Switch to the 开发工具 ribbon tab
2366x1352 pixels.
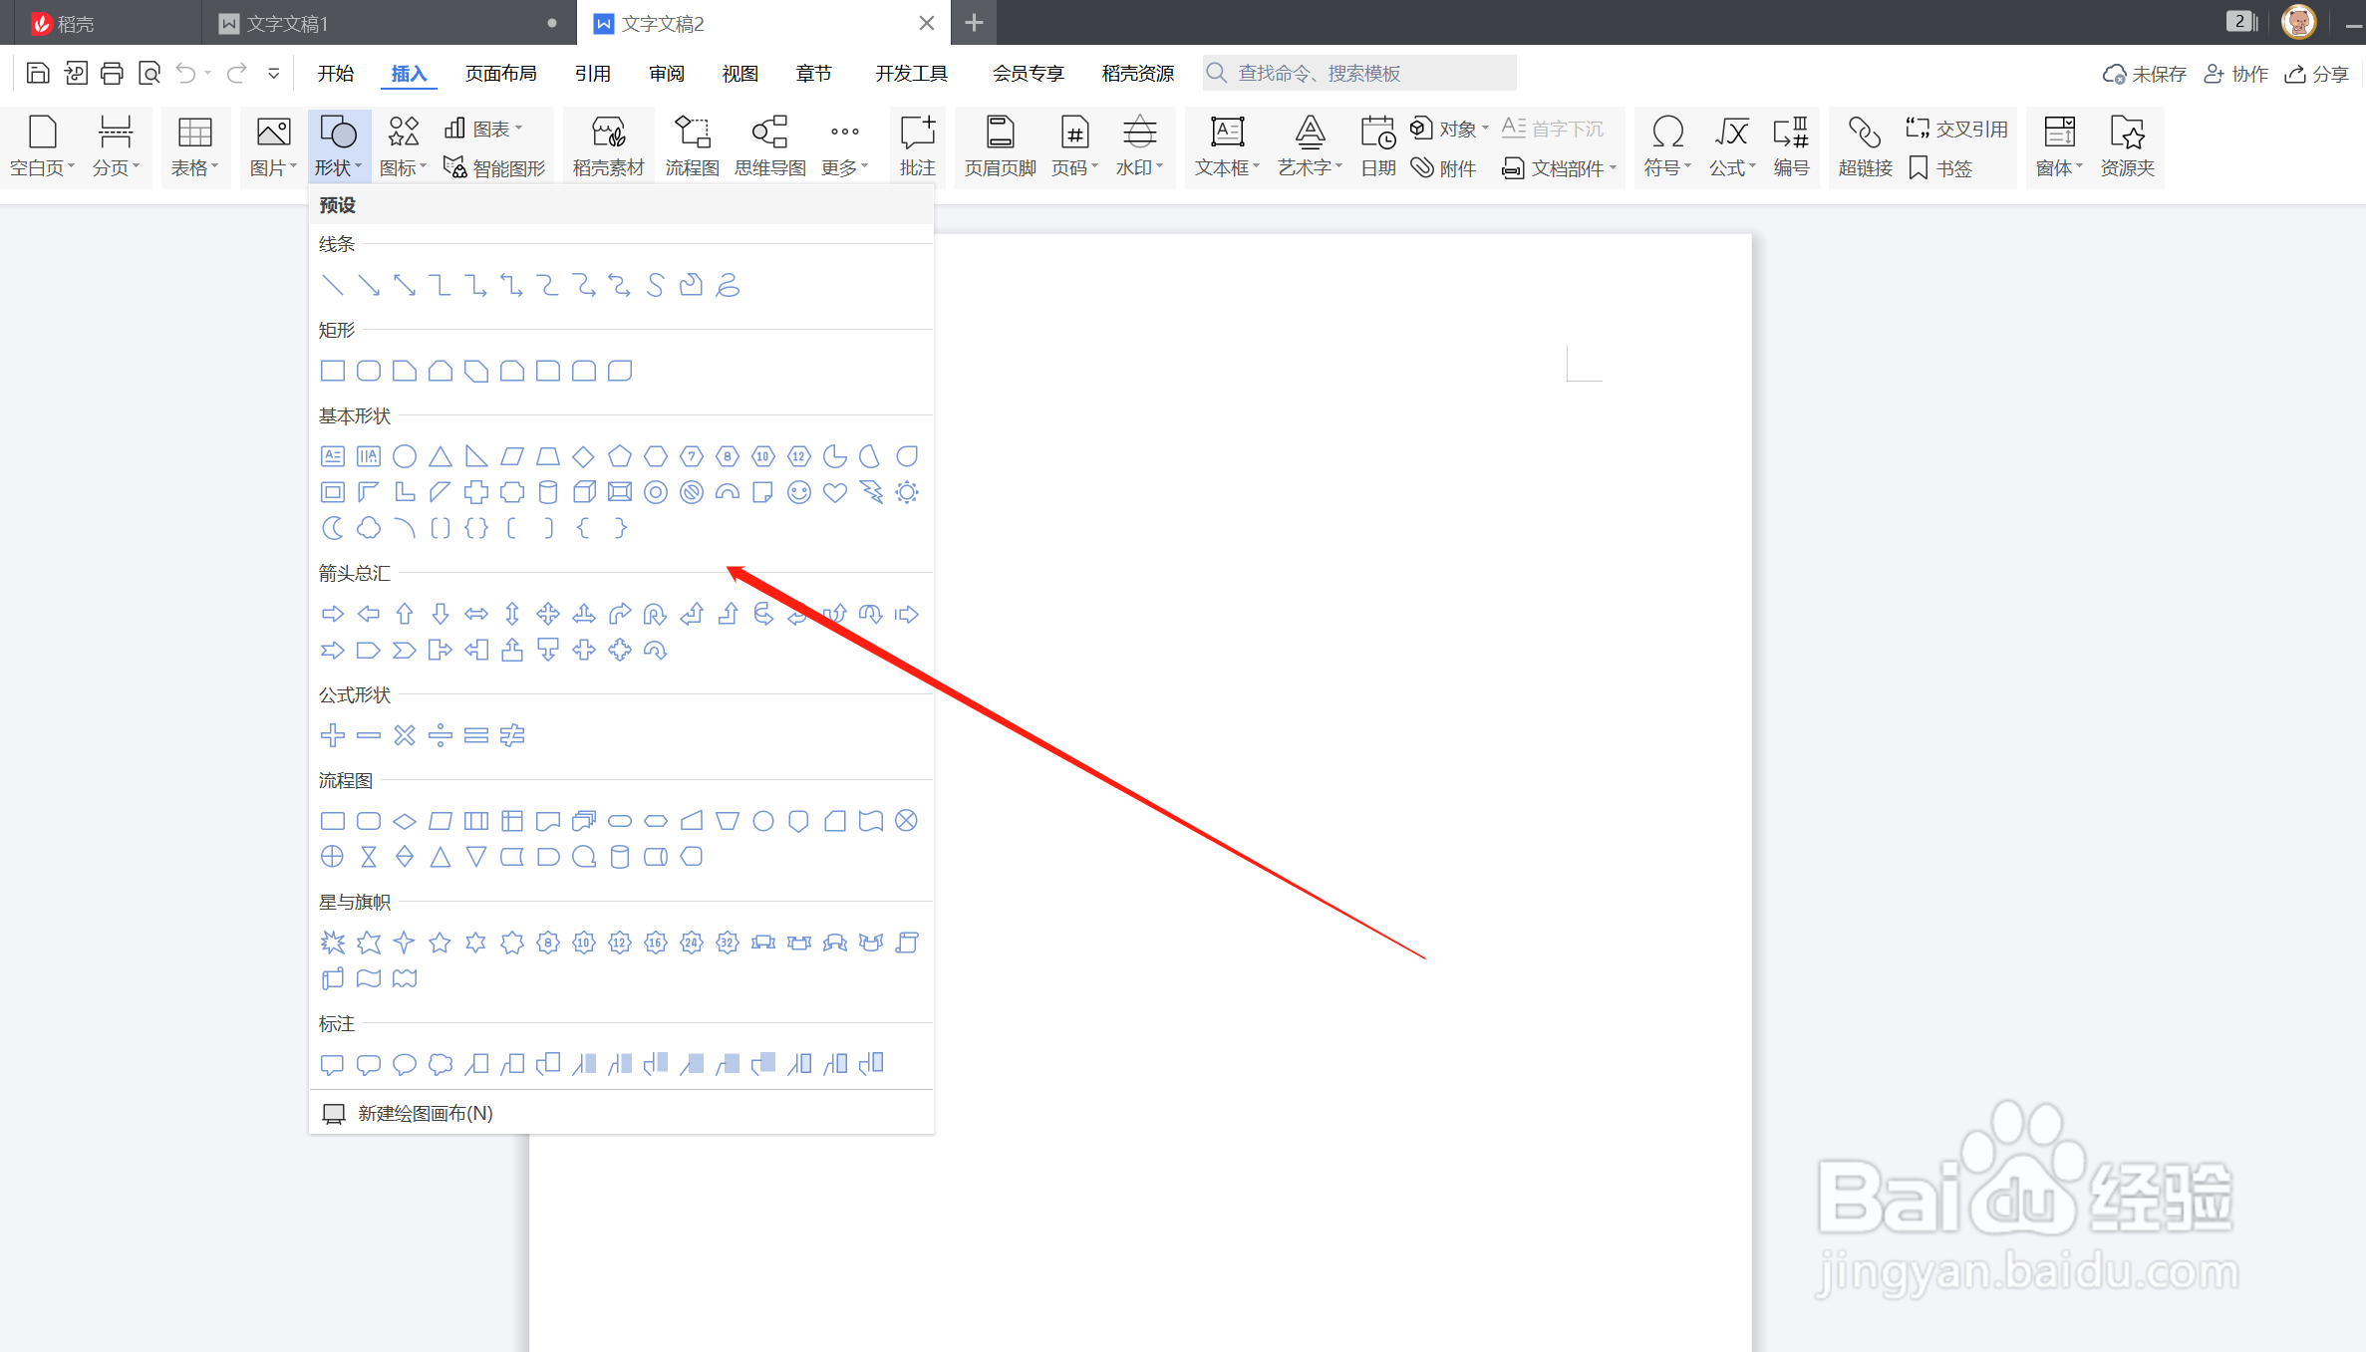911,73
